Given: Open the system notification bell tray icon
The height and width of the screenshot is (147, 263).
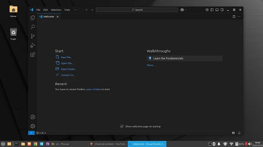Looking at the screenshot, I should [219, 144].
